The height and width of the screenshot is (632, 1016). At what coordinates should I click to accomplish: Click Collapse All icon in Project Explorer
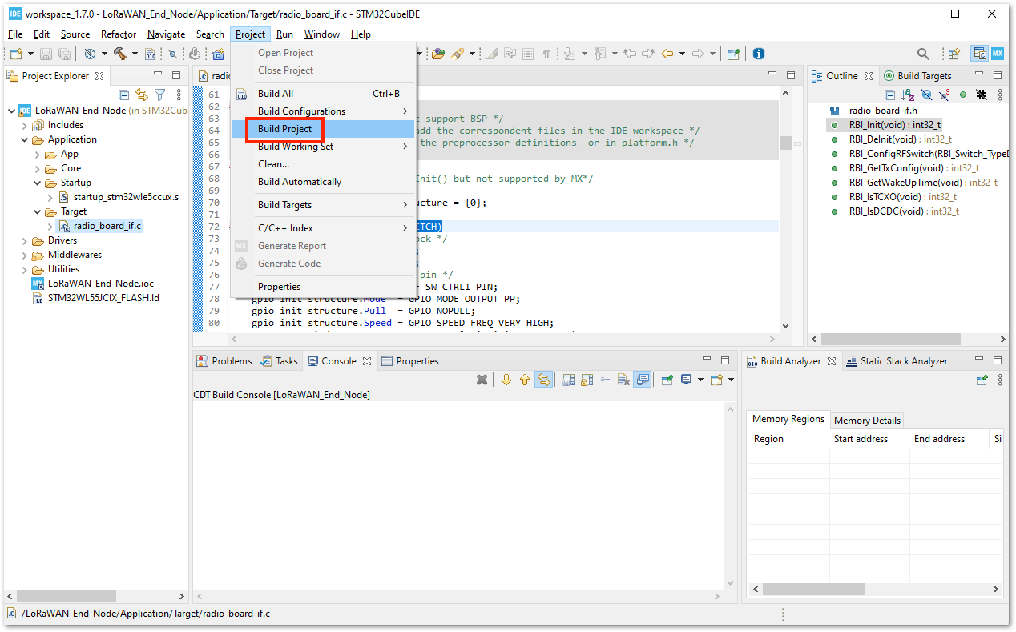[123, 95]
